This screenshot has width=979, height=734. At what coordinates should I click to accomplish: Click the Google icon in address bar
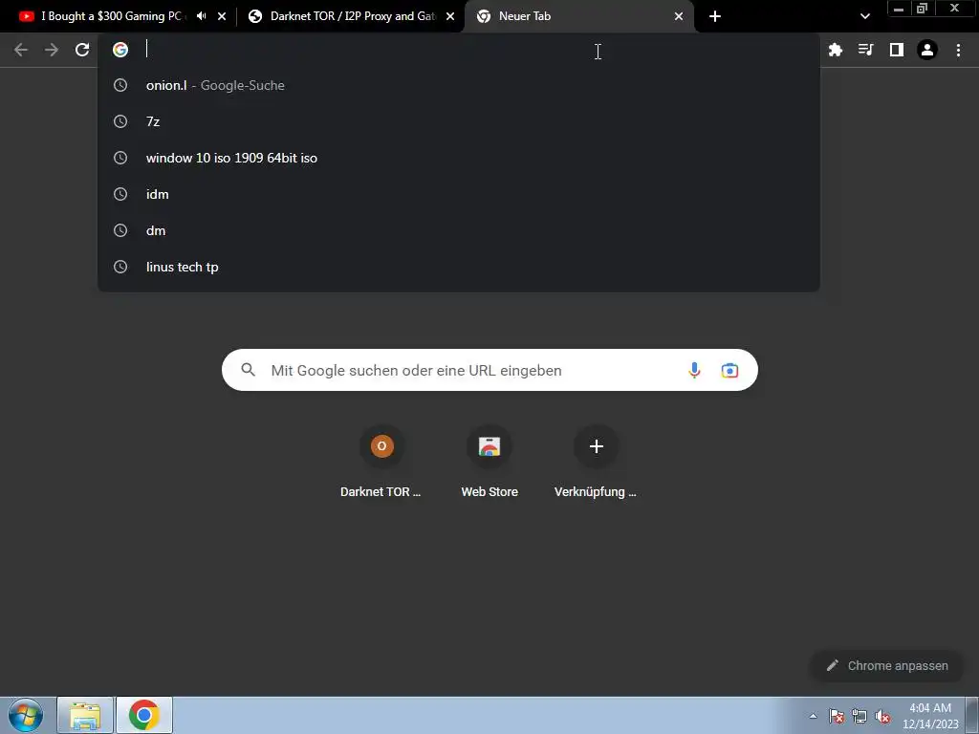120,50
